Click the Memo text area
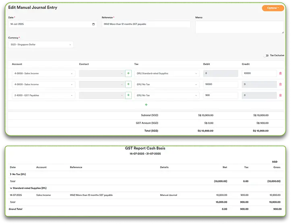Viewport: 291px width, 224px height. [x=239, y=27]
